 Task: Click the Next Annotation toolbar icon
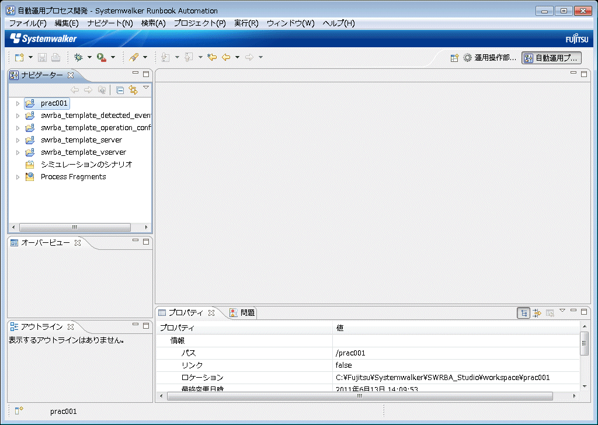[x=165, y=57]
